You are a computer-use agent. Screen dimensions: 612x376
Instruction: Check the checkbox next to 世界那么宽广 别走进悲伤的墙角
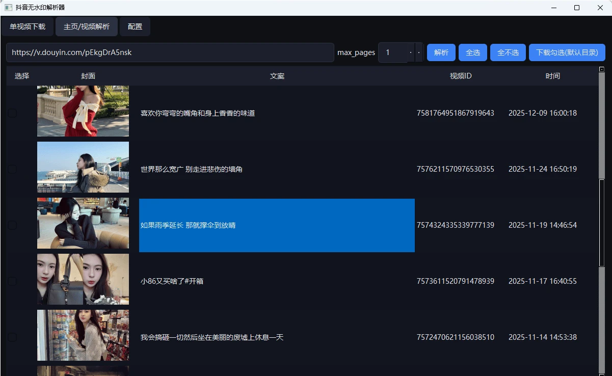(x=12, y=169)
